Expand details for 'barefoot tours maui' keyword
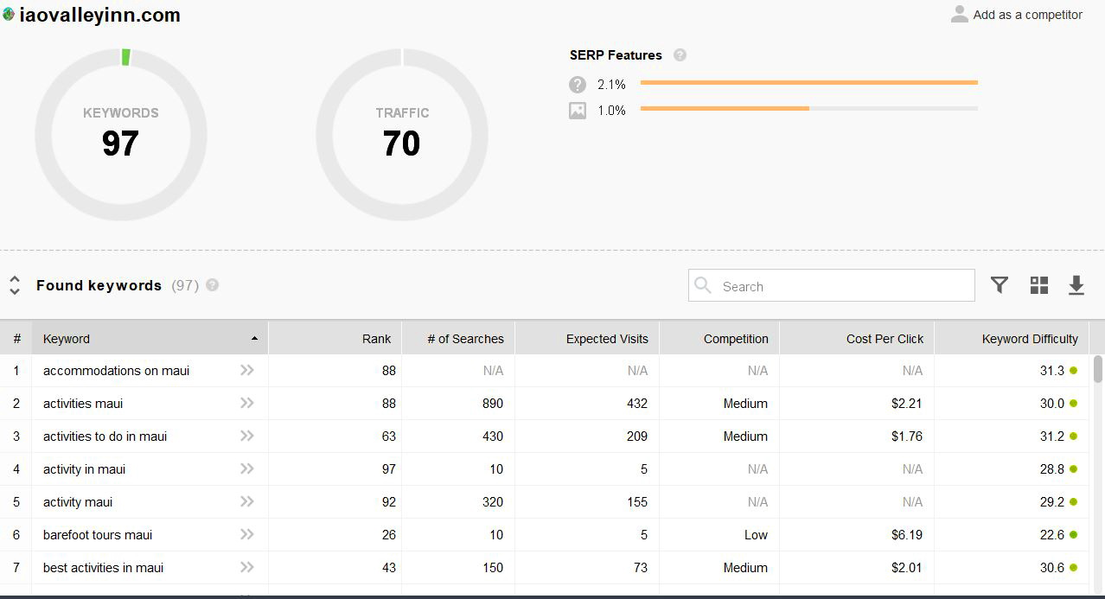 click(247, 535)
